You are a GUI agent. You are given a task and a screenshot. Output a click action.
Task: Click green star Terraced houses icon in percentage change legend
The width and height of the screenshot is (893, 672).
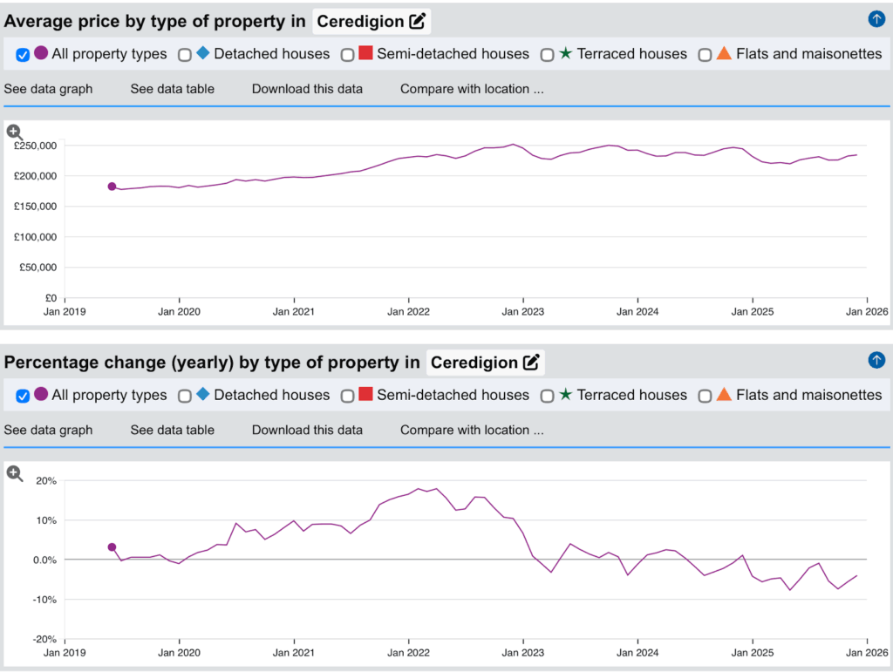(x=565, y=395)
